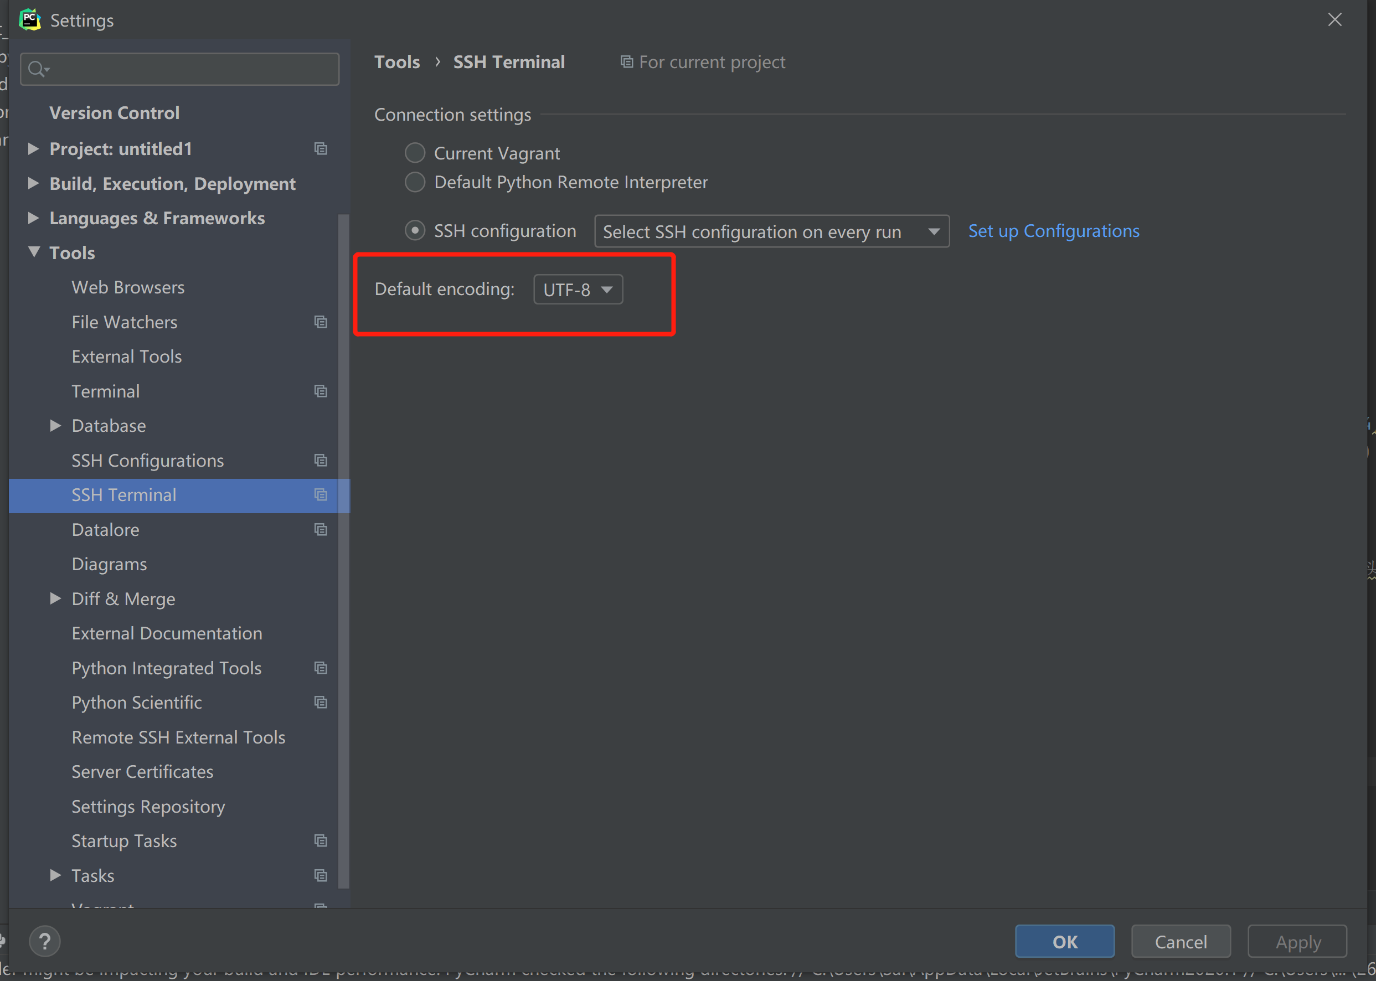The height and width of the screenshot is (981, 1376).
Task: Click the For current project icon
Action: (626, 61)
